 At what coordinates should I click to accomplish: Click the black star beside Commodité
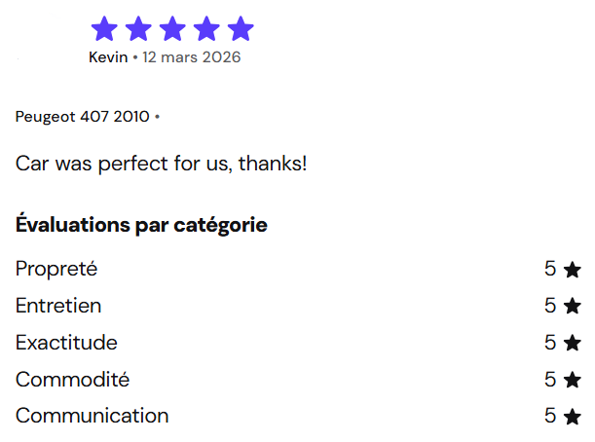pyautogui.click(x=573, y=380)
